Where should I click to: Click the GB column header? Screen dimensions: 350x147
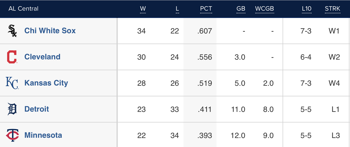241,9
